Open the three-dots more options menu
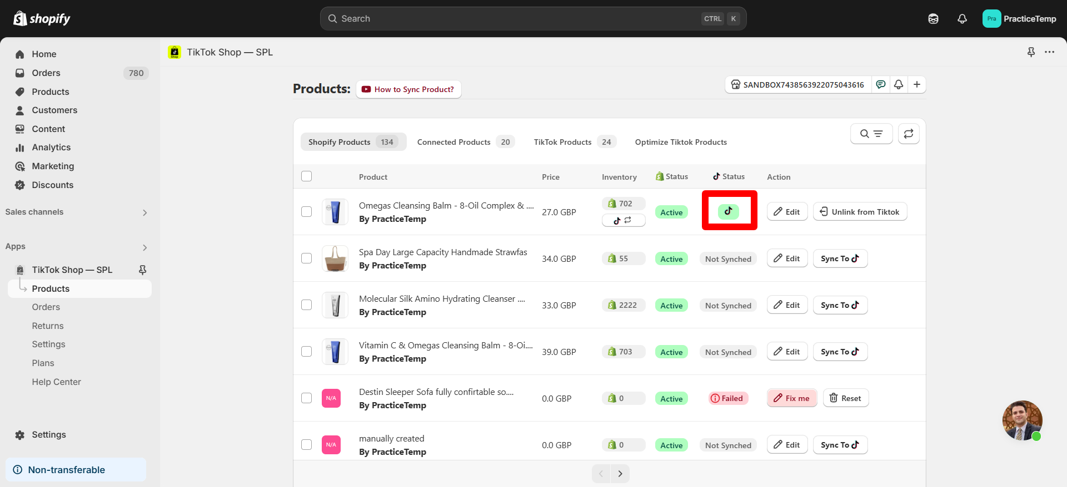Screen dimensions: 1067x487 coord(1049,52)
